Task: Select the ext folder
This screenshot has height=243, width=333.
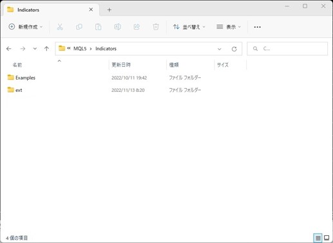Action: pyautogui.click(x=19, y=90)
